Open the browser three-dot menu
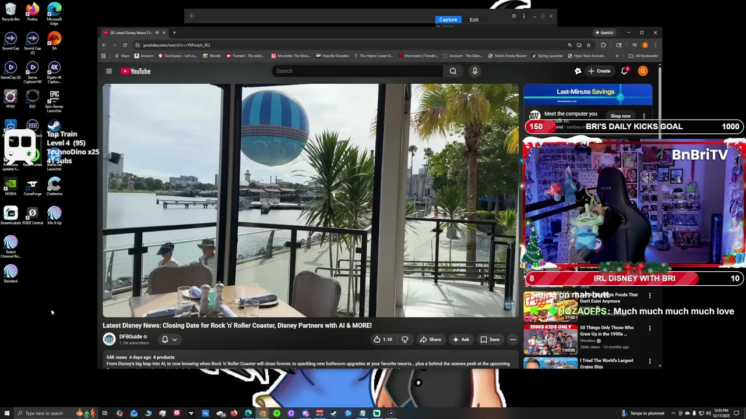The width and height of the screenshot is (746, 419). pyautogui.click(x=655, y=45)
